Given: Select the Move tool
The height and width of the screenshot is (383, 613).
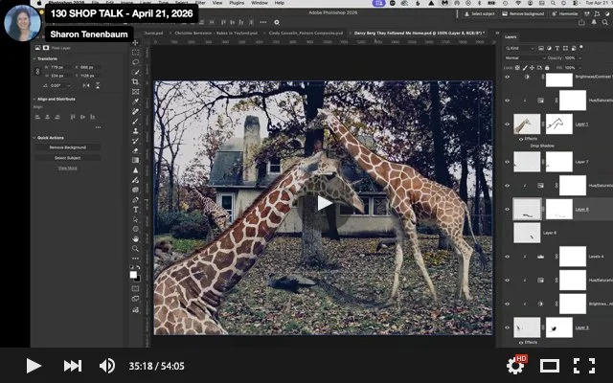Looking at the screenshot, I should (136, 42).
